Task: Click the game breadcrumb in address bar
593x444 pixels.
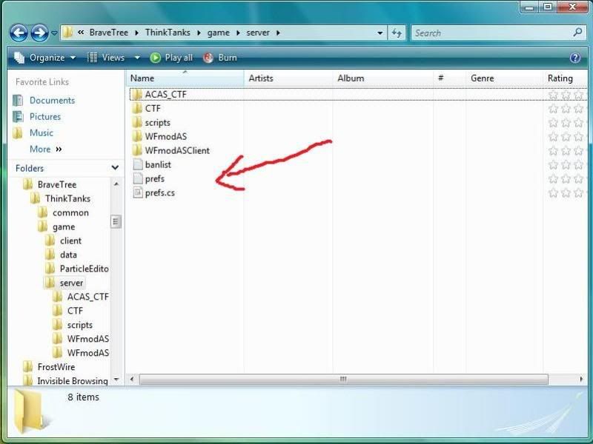Action: click(x=218, y=33)
